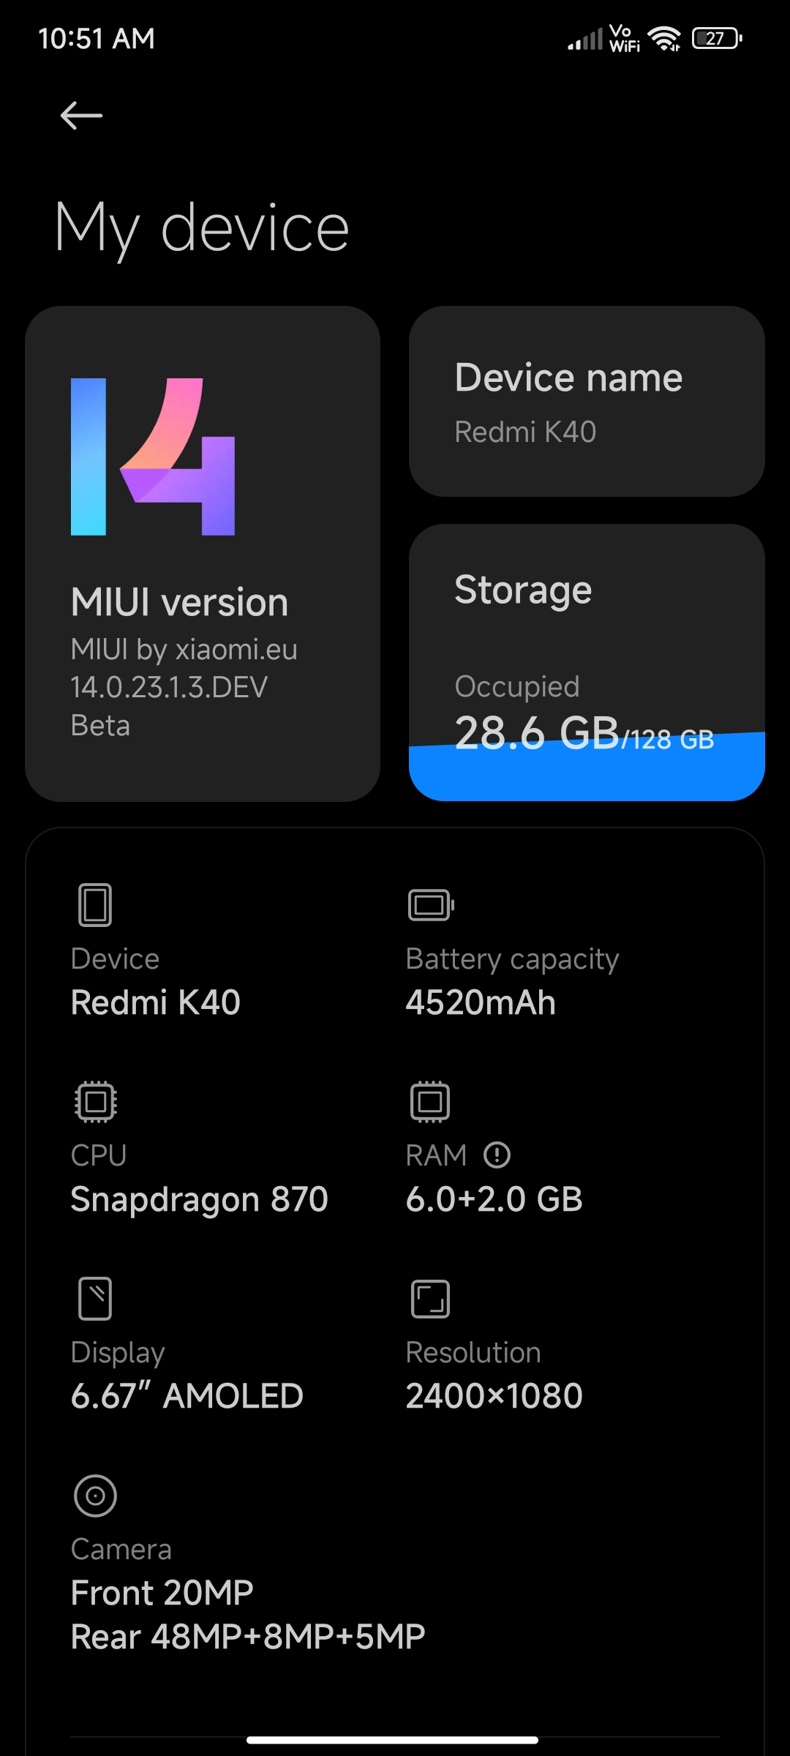Tap the MIUI 14 logo
This screenshot has height=1756, width=790.
[x=153, y=457]
